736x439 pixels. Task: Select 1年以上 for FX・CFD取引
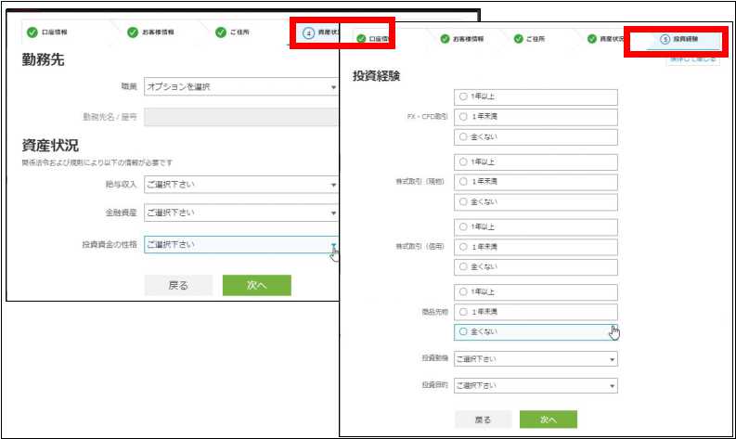coord(463,97)
